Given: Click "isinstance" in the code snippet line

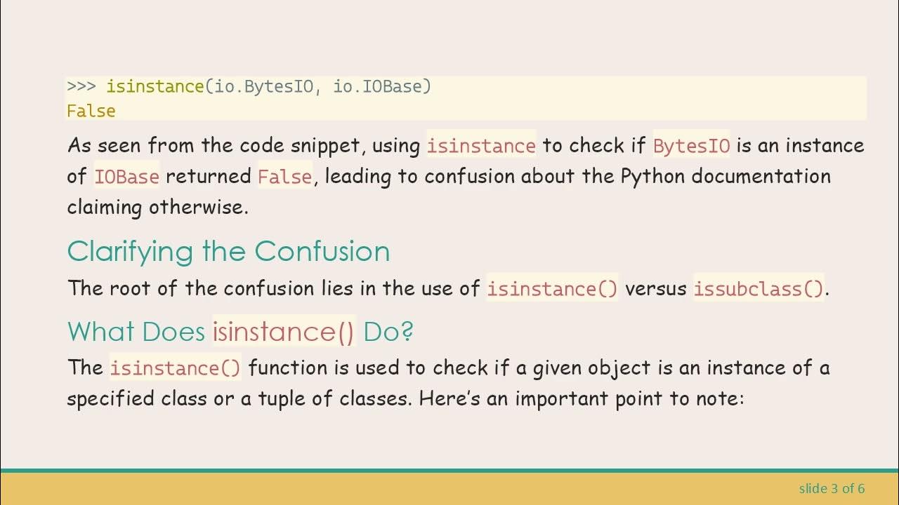Looking at the screenshot, I should point(155,87).
